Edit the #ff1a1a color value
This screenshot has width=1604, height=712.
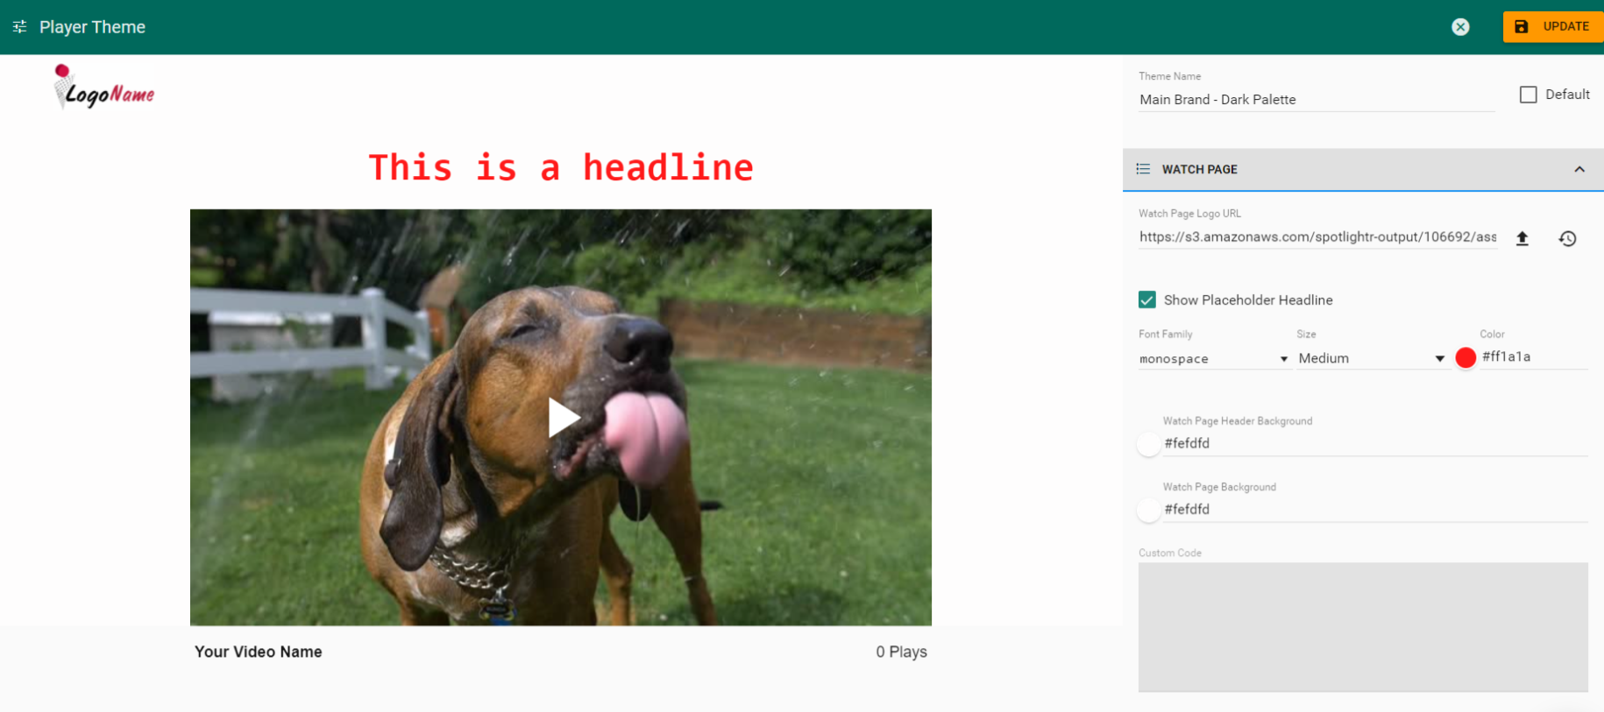[1534, 356]
